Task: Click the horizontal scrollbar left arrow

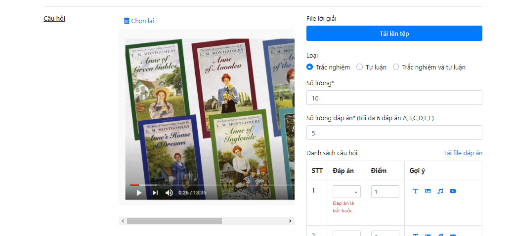Action: click(123, 221)
